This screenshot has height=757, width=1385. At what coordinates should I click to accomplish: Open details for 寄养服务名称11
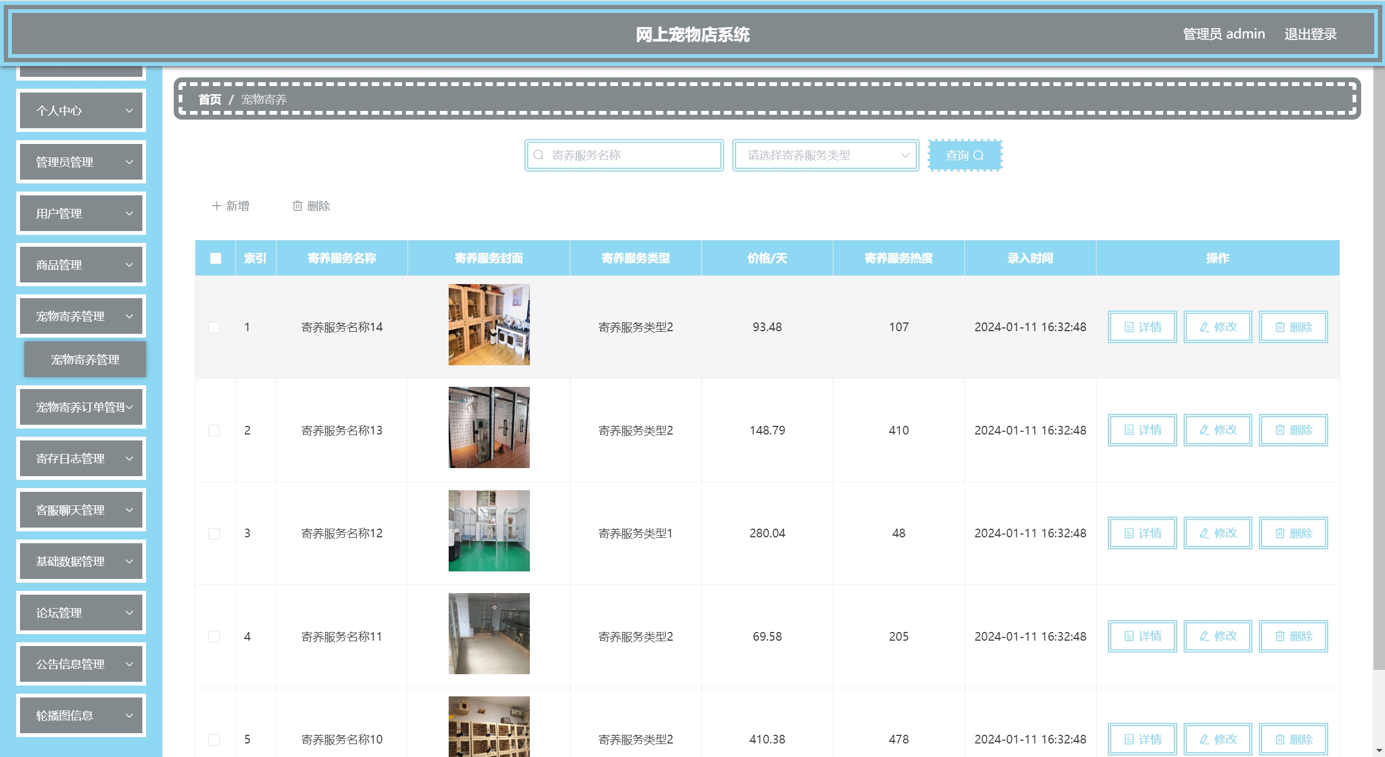point(1142,636)
